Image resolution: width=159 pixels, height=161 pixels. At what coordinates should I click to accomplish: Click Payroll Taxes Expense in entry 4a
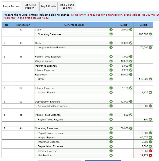74,115
